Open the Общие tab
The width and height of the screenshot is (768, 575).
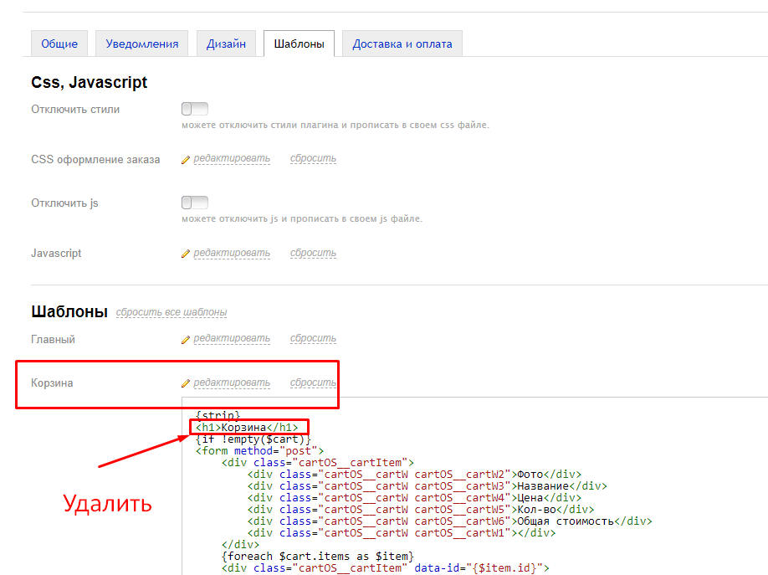pos(59,44)
